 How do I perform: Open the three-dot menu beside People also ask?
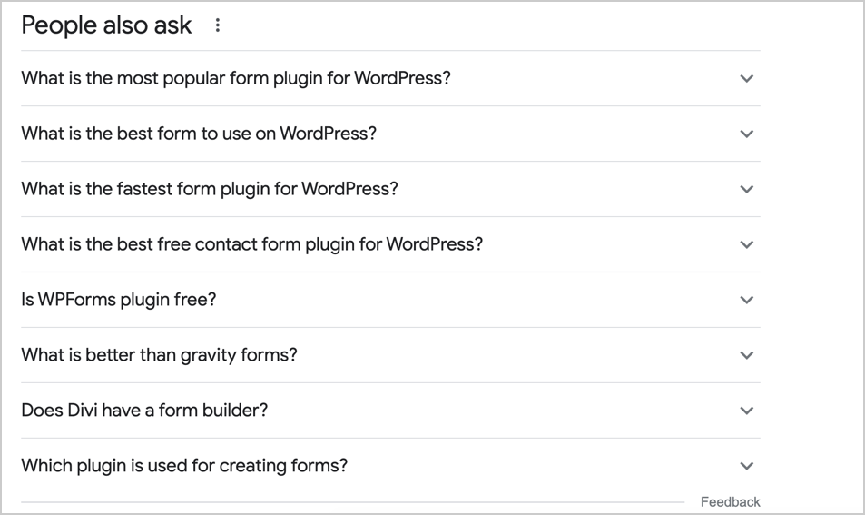pyautogui.click(x=217, y=25)
